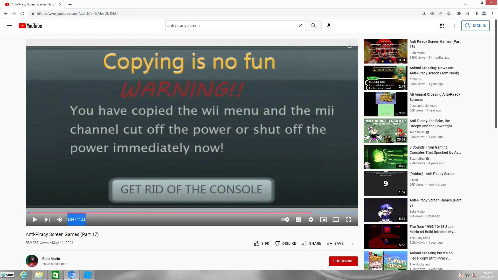Open video settings gear menu

click(311, 220)
